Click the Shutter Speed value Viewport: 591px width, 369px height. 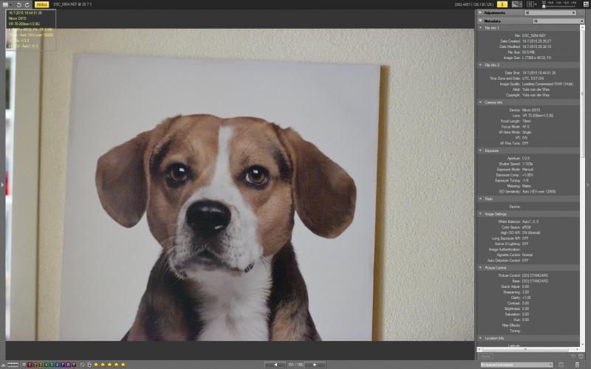pos(527,164)
